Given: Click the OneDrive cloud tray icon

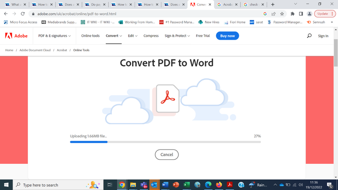Looking at the screenshot, I should coord(282,185).
